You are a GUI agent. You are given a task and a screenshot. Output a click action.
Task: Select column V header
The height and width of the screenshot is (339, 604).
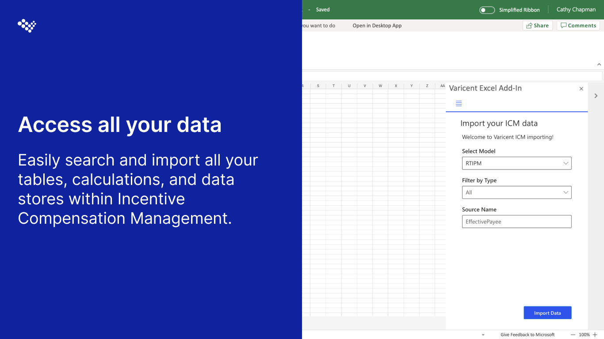point(365,86)
